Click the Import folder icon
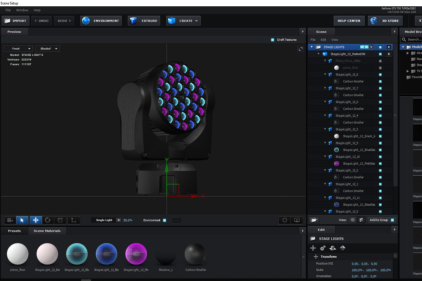 click(7, 21)
